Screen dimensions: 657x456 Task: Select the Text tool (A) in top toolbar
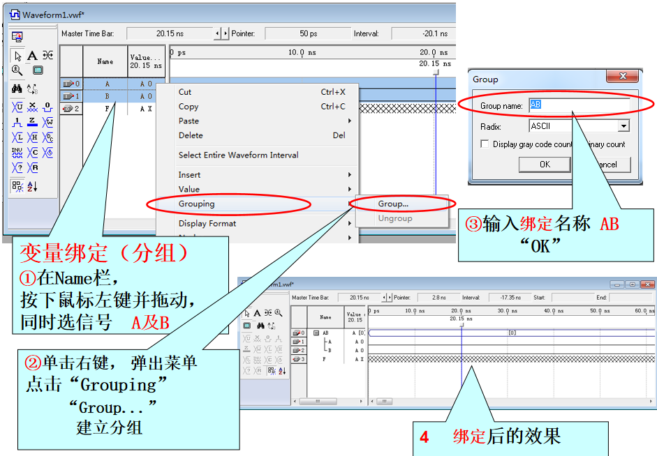pos(32,56)
